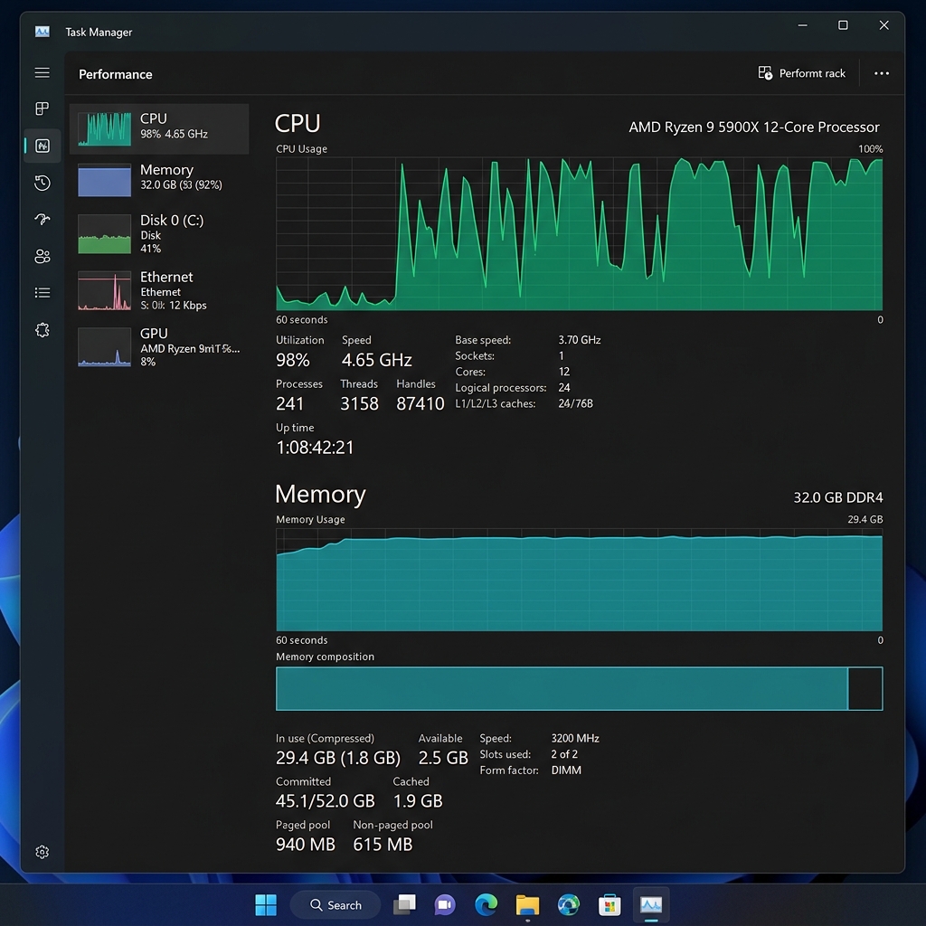Click the 615 MB non-paged pool value
The width and height of the screenshot is (926, 926).
click(383, 845)
